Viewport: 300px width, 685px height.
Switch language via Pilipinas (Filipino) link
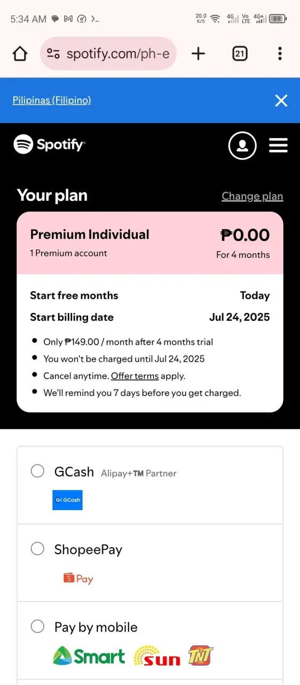pyautogui.click(x=52, y=100)
